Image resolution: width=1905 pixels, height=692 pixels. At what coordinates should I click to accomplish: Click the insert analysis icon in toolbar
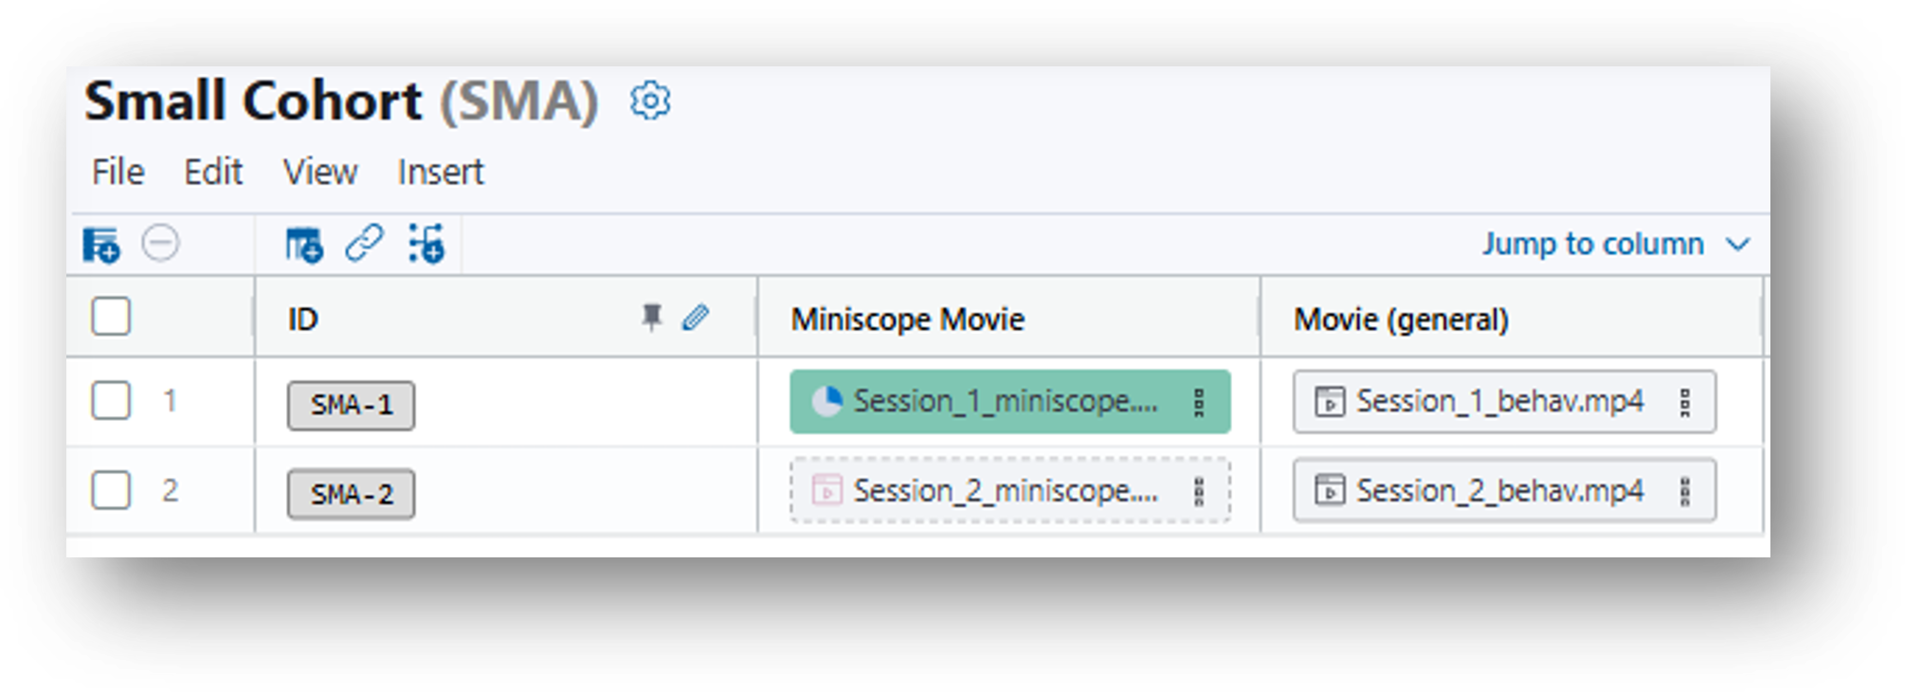coord(426,244)
